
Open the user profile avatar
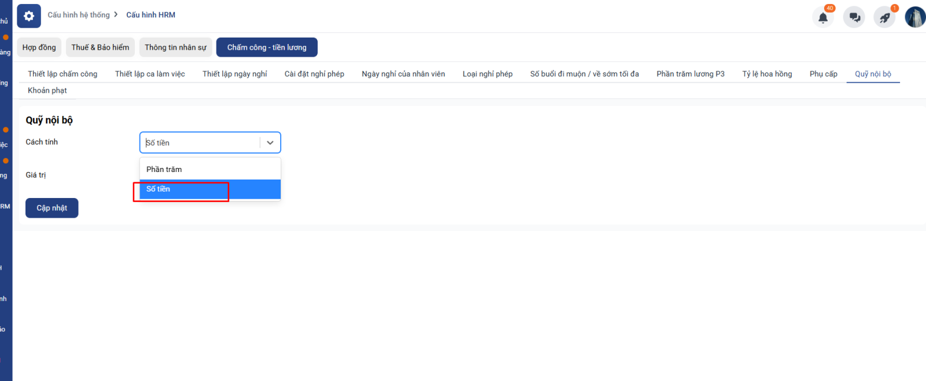[x=914, y=17]
